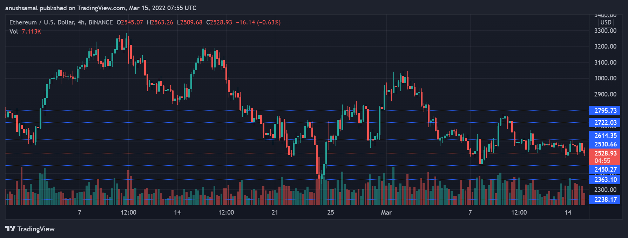Click the 2450.27 price level tag
Image resolution: width=628 pixels, height=238 pixels.
pos(605,170)
